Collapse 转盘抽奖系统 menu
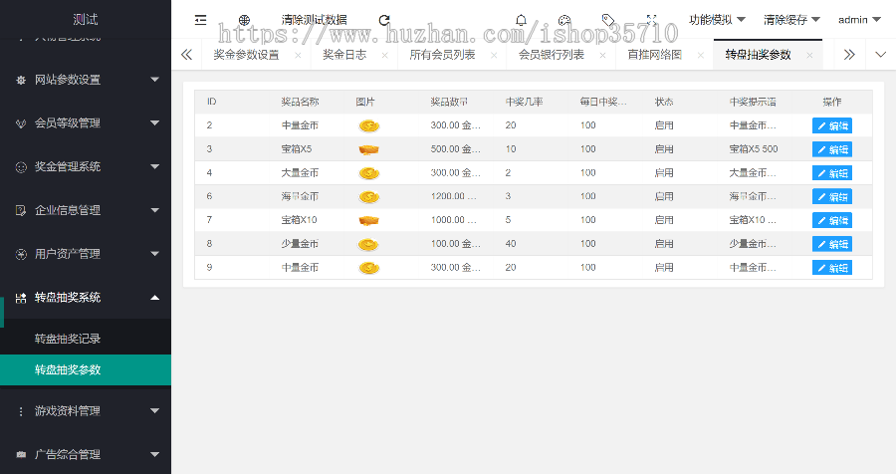This screenshot has width=896, height=474. [155, 298]
